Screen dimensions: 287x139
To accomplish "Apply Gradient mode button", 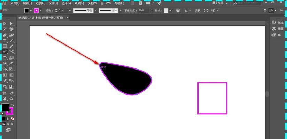I will coord(8,119).
